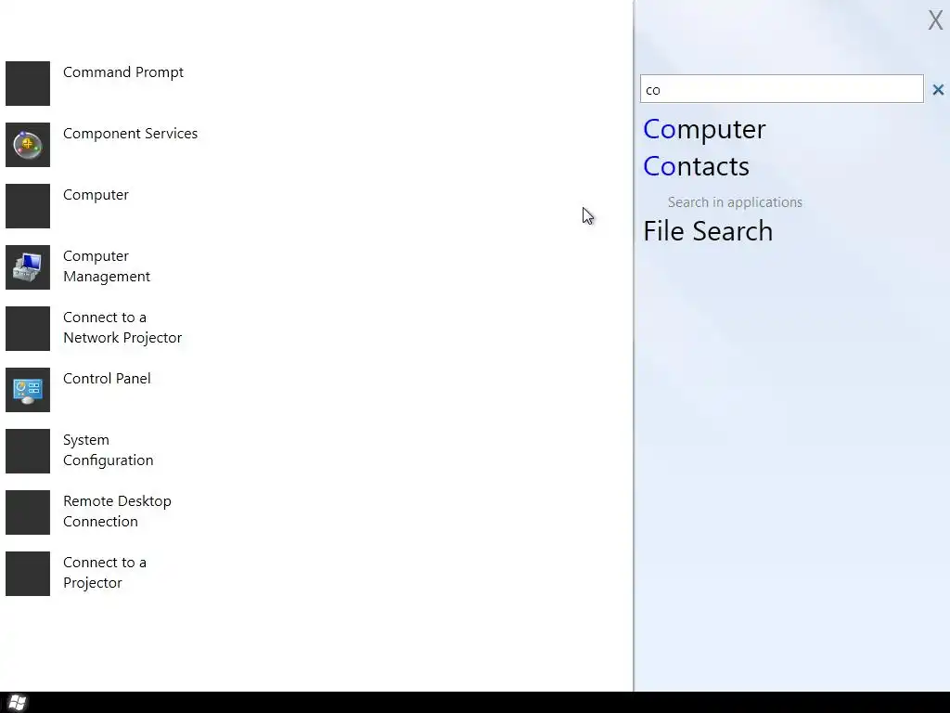Open the Command Prompt icon tile
Screen dimensions: 950x713
28,84
